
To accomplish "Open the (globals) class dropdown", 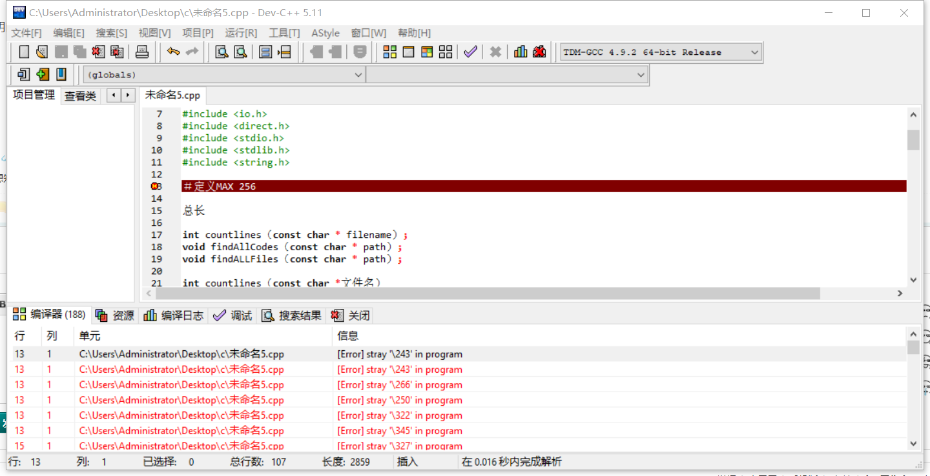I will (223, 75).
